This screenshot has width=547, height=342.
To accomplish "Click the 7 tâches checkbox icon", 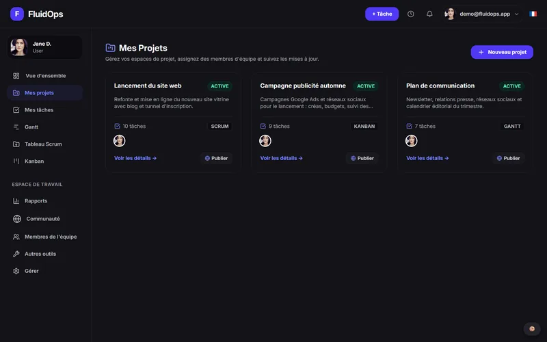I will pyautogui.click(x=409, y=126).
